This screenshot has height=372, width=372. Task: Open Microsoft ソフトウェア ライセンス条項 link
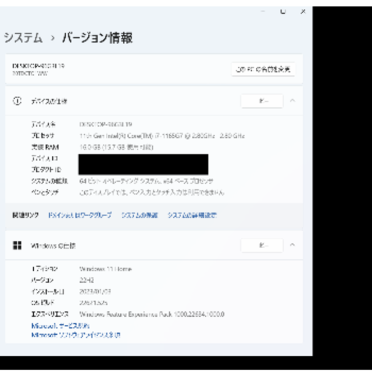click(x=76, y=335)
